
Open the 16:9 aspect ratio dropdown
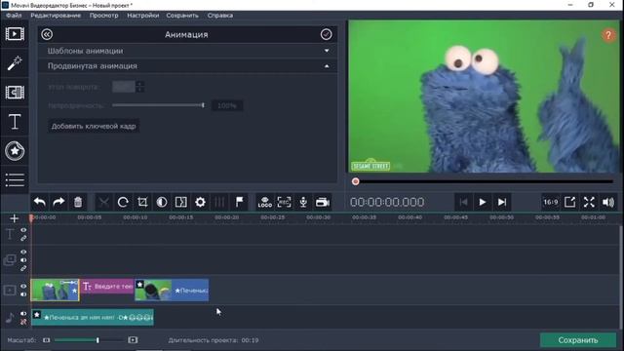tap(550, 202)
